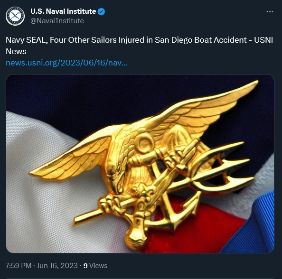Click the word News in tweet text
This screenshot has width=282, height=279.
16,51
